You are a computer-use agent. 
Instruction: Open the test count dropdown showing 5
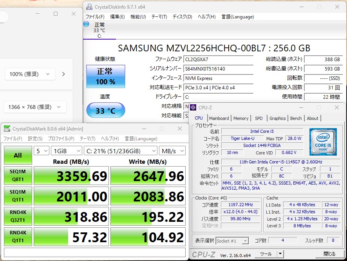[x=42, y=151]
